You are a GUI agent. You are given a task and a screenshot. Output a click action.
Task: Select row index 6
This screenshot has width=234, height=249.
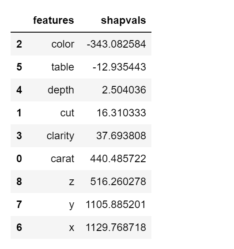[x=19, y=227]
